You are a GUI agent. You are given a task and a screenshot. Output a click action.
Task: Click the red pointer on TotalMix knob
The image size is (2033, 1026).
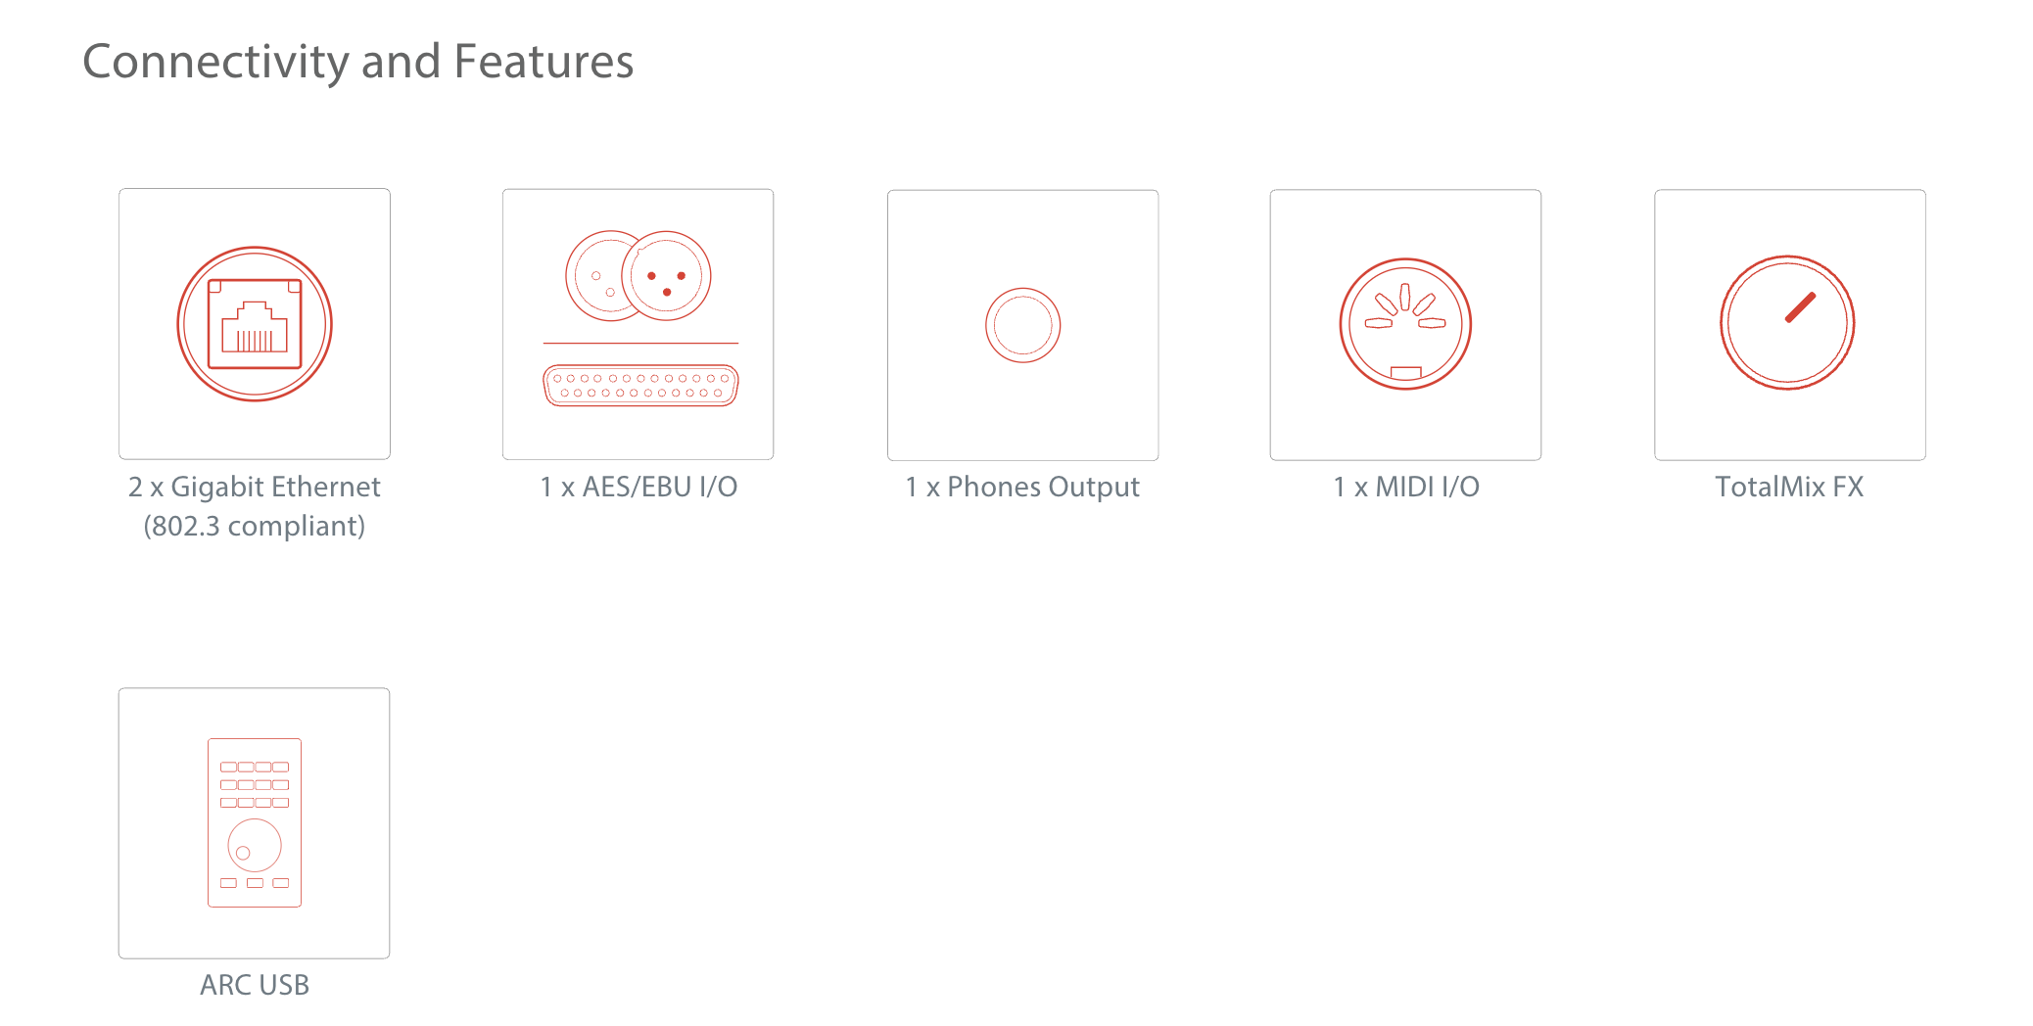(1800, 307)
